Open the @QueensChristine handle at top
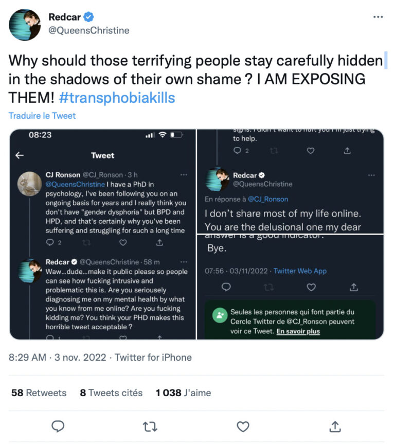Screen dimensions: 395x444 tap(89, 30)
